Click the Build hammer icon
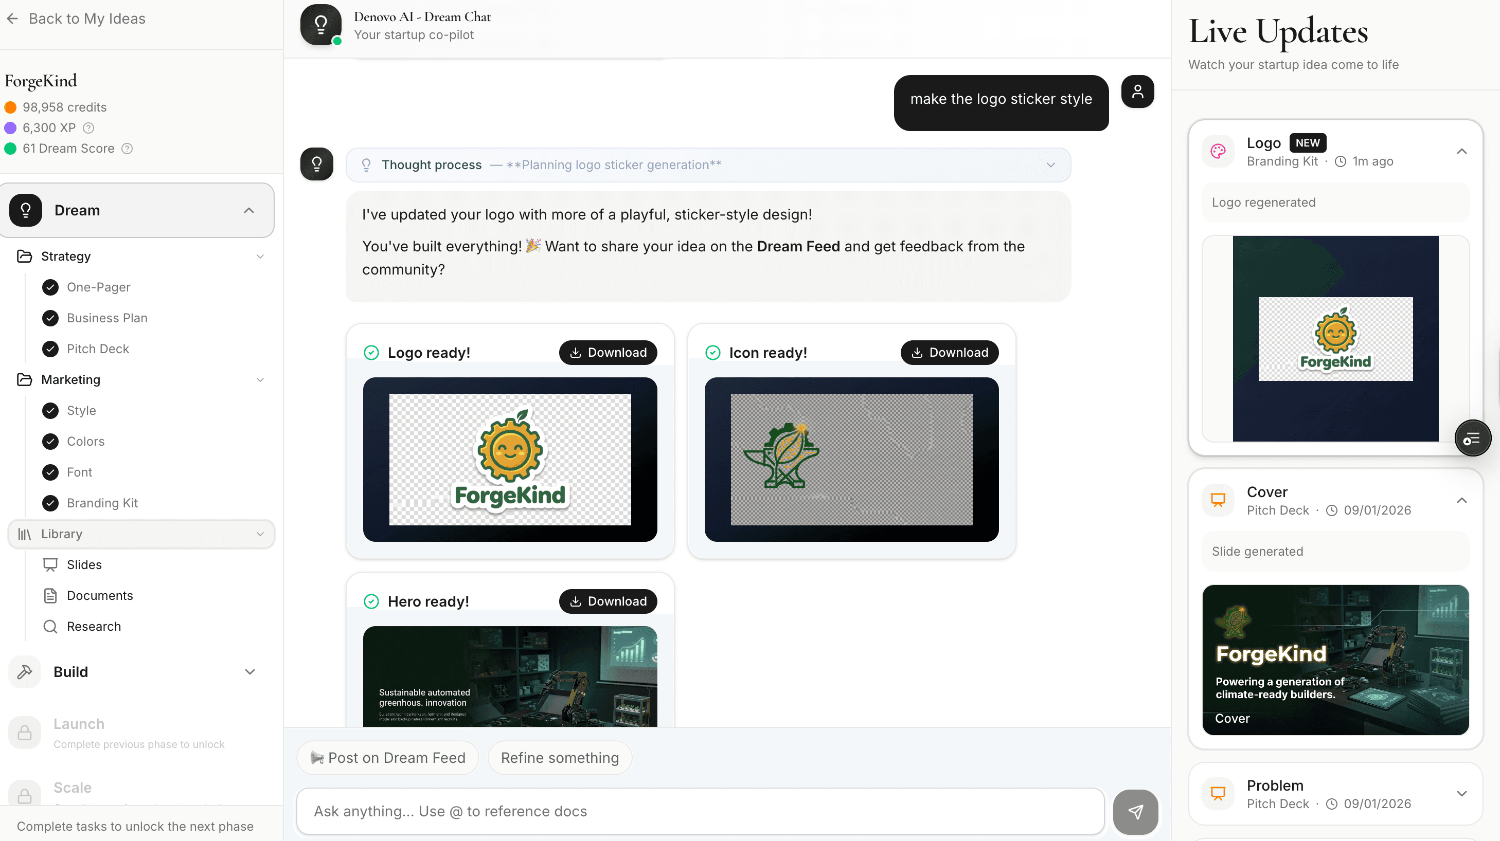The image size is (1500, 841). 25,672
